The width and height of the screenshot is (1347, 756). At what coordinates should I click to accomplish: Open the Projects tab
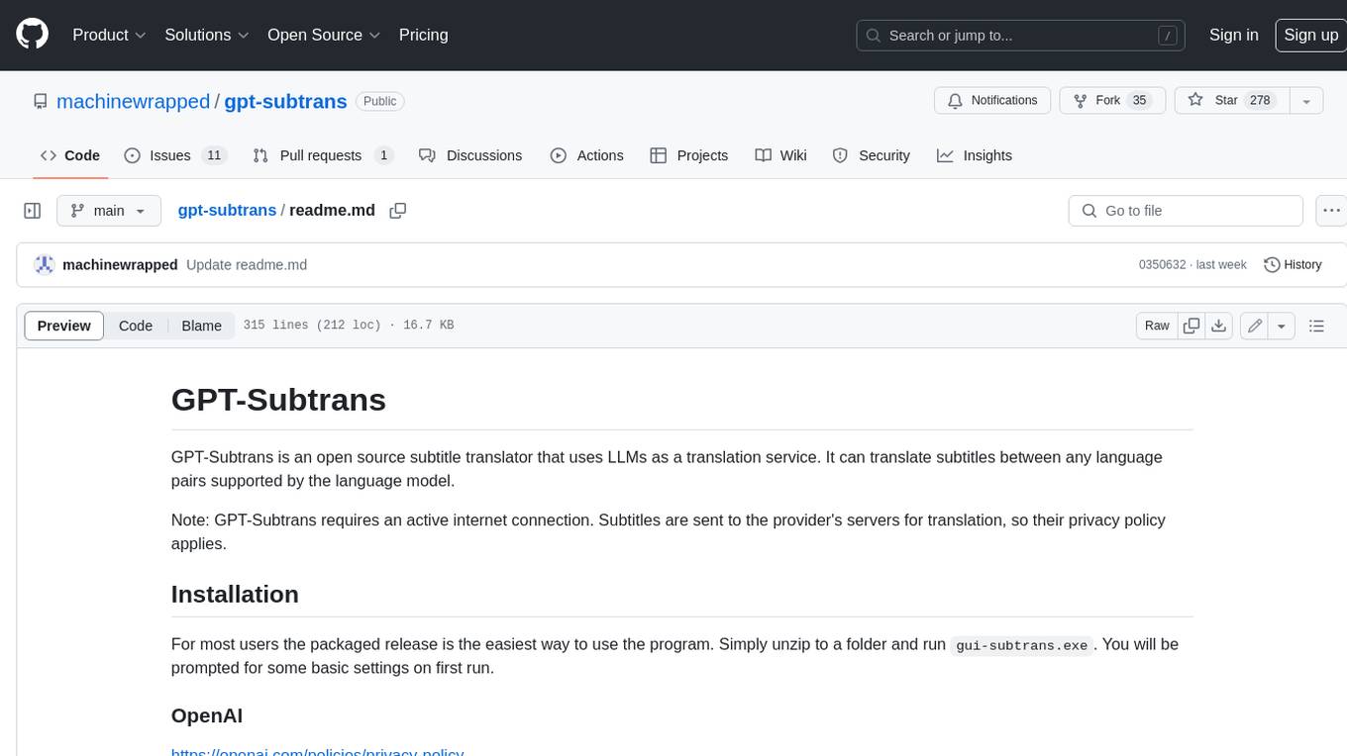(688, 155)
